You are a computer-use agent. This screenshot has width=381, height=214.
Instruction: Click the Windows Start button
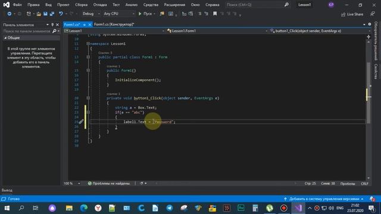(7, 208)
